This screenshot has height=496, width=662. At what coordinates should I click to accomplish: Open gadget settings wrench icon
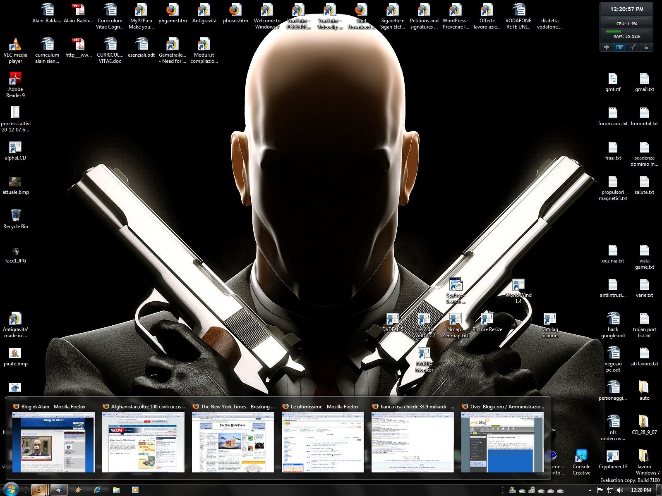coord(633,47)
